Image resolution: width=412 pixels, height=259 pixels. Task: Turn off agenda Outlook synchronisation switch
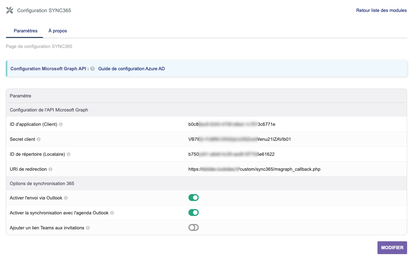pos(193,213)
